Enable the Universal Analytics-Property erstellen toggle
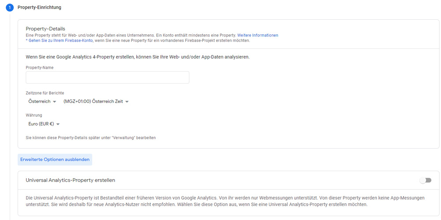441x220 pixels. coord(426,180)
